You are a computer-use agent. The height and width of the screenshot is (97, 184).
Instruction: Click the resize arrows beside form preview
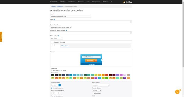(102, 60)
